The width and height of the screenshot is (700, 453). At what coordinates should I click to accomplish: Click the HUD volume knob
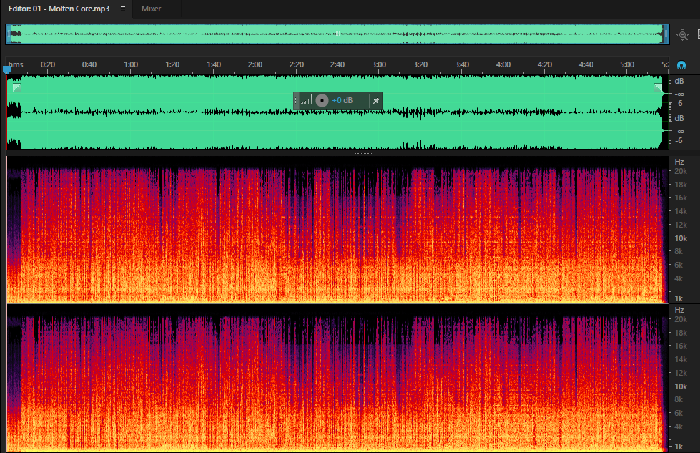pyautogui.click(x=322, y=100)
